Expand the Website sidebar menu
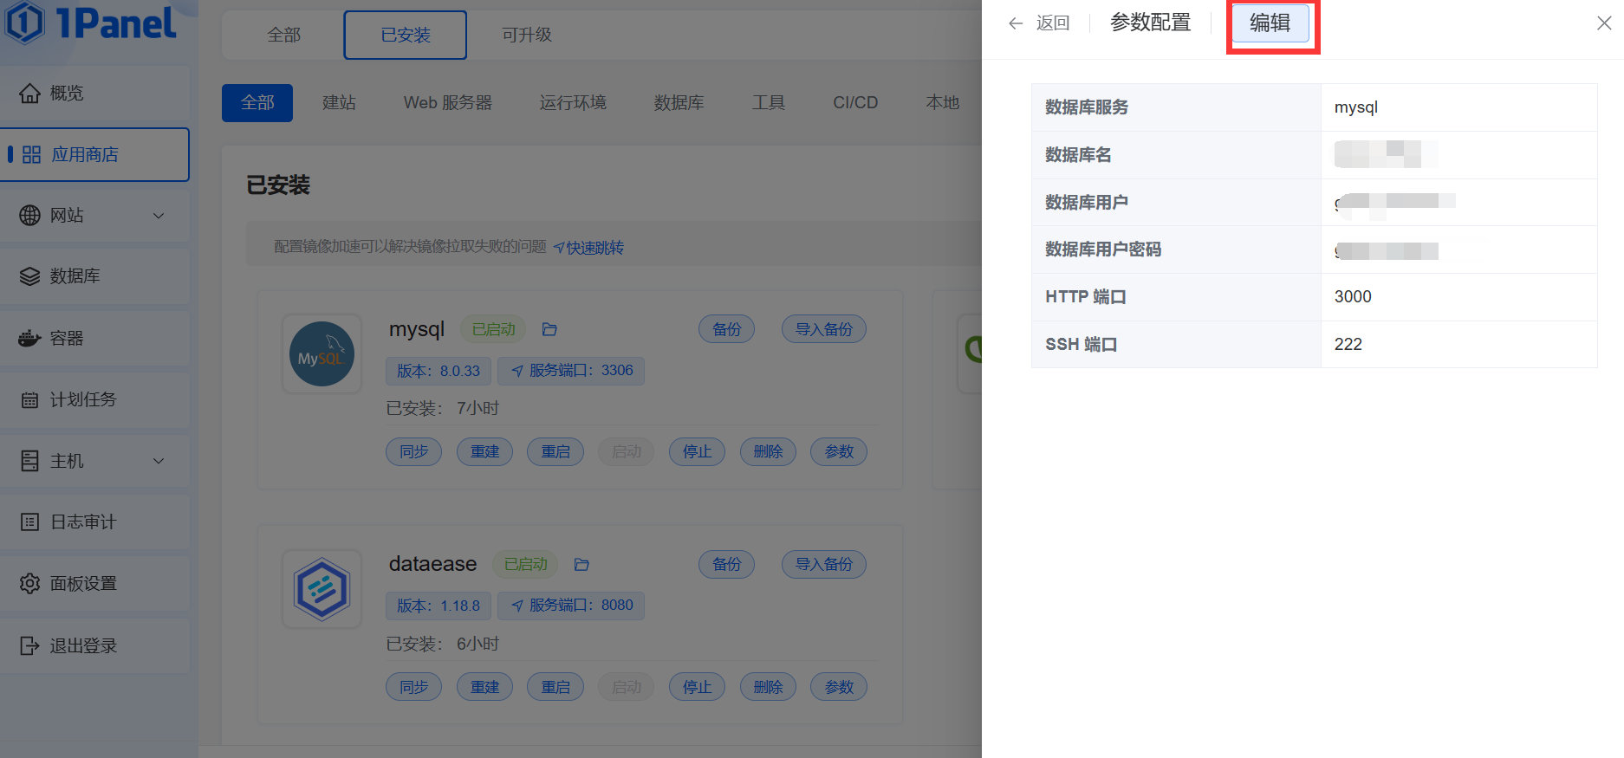 click(94, 215)
